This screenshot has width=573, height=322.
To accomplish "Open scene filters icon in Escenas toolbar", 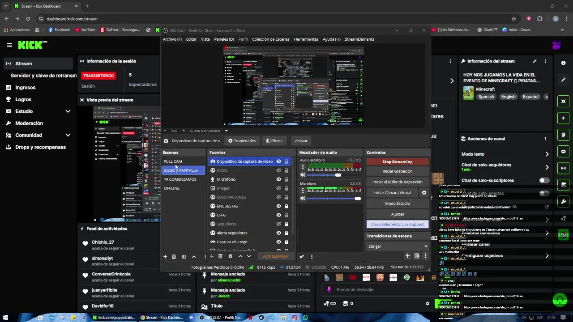I will click(184, 257).
